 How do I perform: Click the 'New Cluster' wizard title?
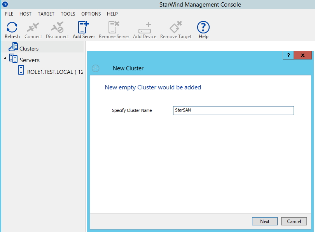[128, 68]
